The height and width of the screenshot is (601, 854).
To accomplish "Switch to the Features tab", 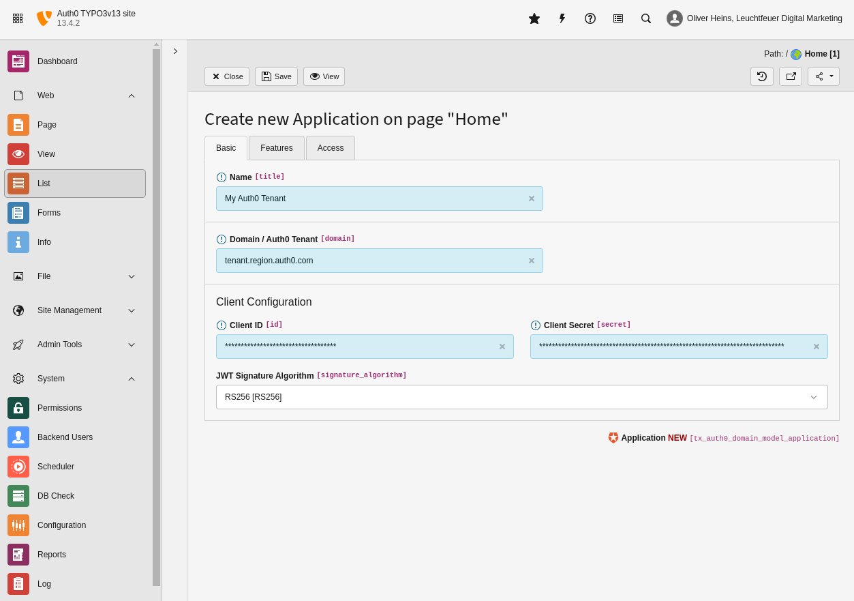I will (x=276, y=147).
